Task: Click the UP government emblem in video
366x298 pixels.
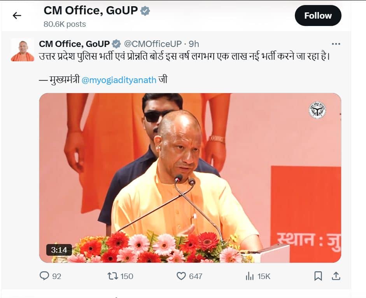Action: 317,110
